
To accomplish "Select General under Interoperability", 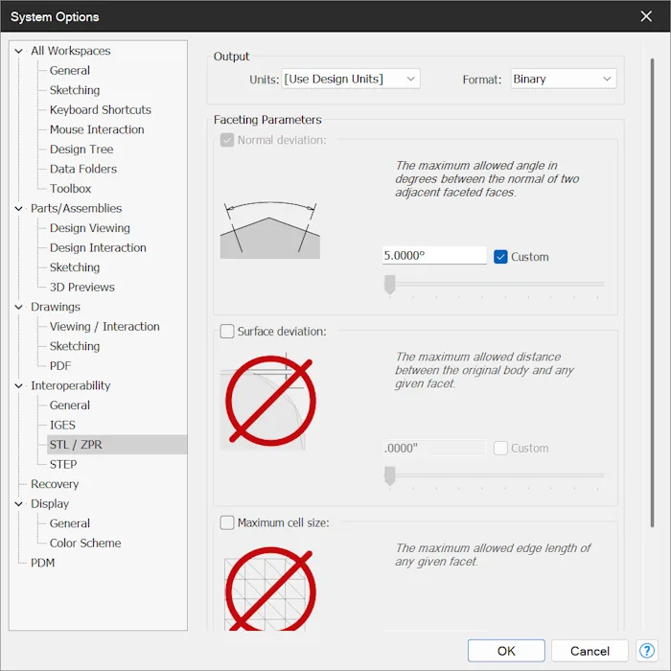I will coord(70,405).
